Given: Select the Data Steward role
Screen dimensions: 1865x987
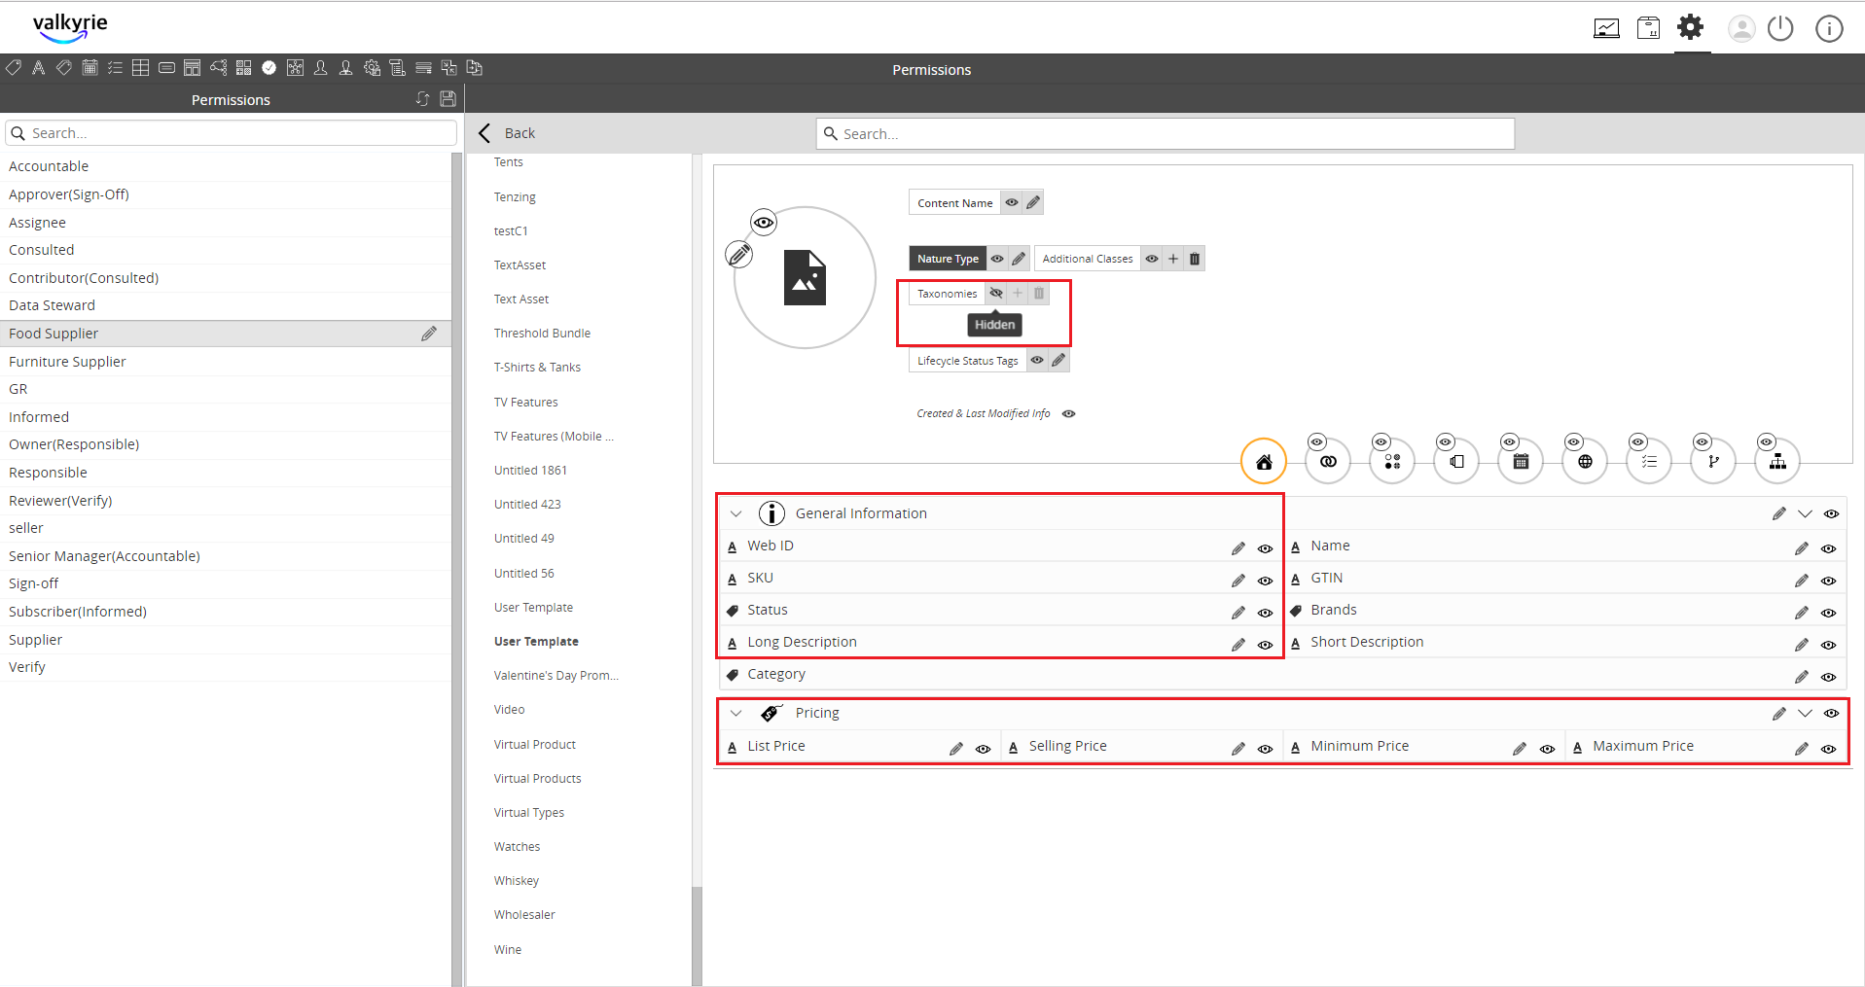Looking at the screenshot, I should click(x=226, y=305).
